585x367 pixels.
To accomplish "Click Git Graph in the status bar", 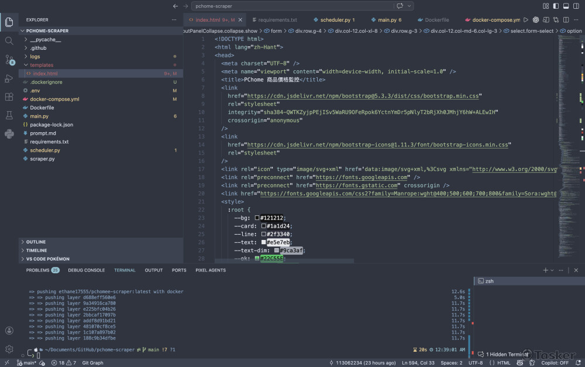I will (92, 363).
